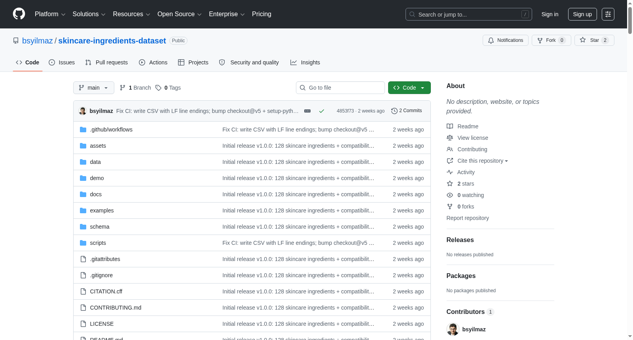Click the scripts folder icon
The image size is (633, 340).
pos(83,243)
